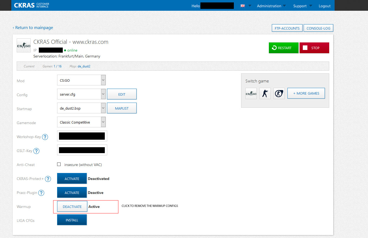Click into the GSLT-Key input field

(x=82, y=150)
